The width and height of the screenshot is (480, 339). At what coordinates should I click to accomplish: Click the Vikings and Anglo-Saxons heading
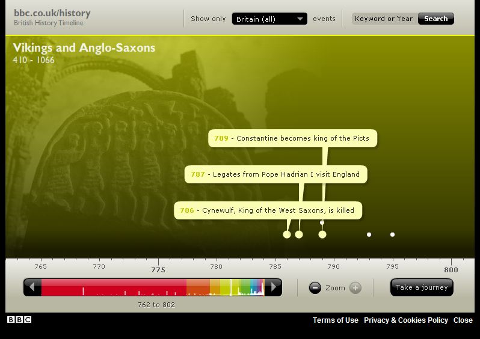click(x=84, y=48)
